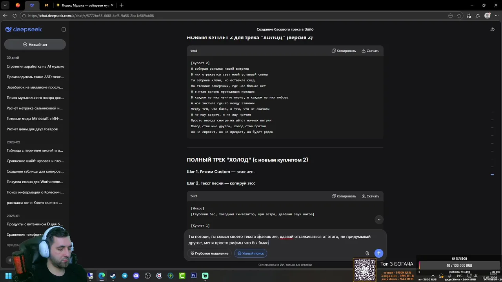Click the message input text field

click(x=285, y=240)
